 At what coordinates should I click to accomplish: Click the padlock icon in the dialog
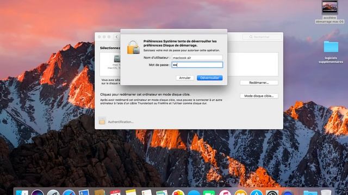tap(133, 47)
